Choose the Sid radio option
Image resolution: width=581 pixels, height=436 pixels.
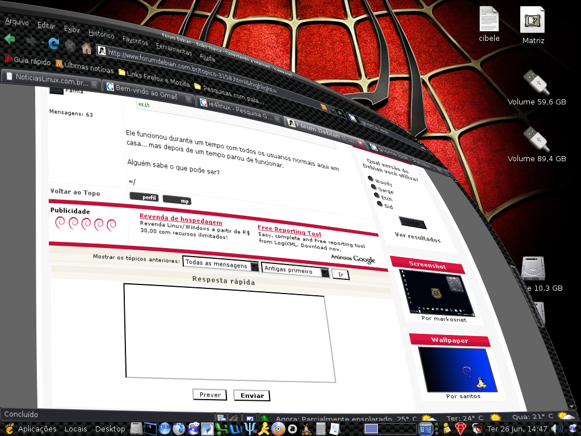coord(380,204)
